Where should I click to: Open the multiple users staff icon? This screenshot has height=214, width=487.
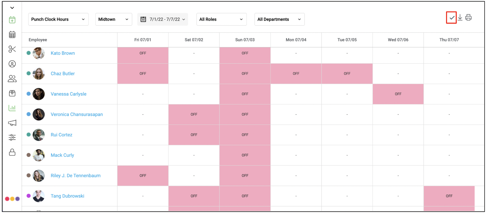[12, 79]
